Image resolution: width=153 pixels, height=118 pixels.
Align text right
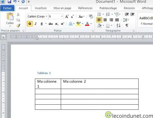coord(111,20)
